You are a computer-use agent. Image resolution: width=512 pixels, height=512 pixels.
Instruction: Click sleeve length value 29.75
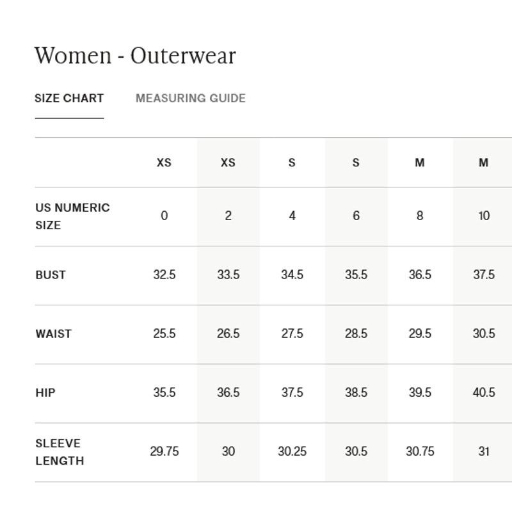(x=164, y=451)
